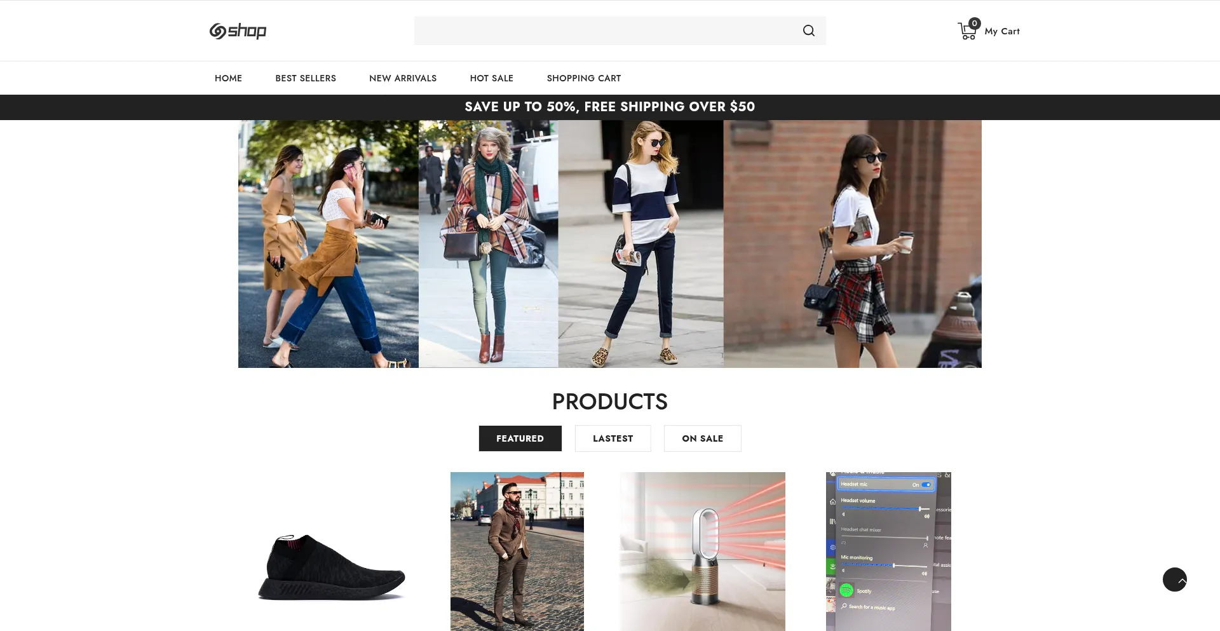The height and width of the screenshot is (631, 1220).
Task: Show the ON SALE products tab
Action: 702,438
